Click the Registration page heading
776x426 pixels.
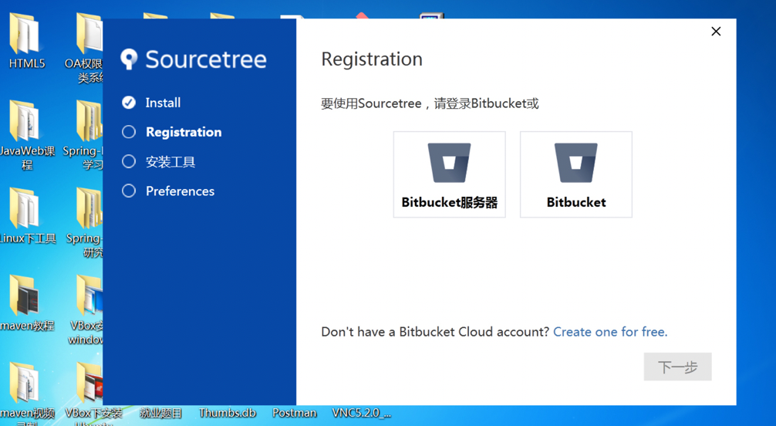click(x=372, y=59)
